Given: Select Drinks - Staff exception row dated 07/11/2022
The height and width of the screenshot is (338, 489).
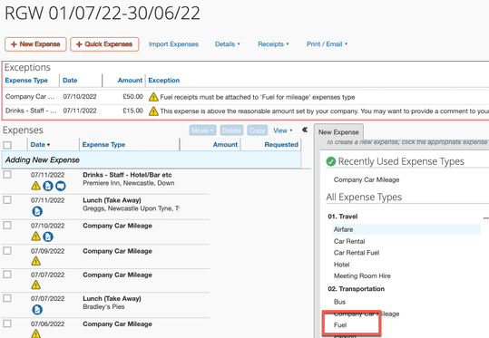Looking at the screenshot, I should (246, 111).
